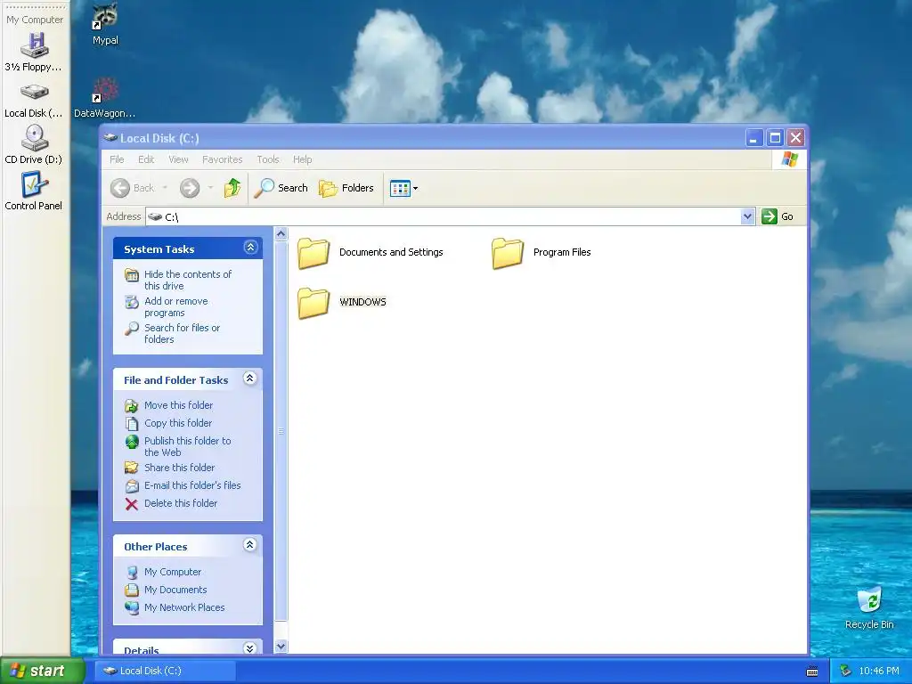Click the Back arrow button
The height and width of the screenshot is (684, 912).
(x=133, y=188)
